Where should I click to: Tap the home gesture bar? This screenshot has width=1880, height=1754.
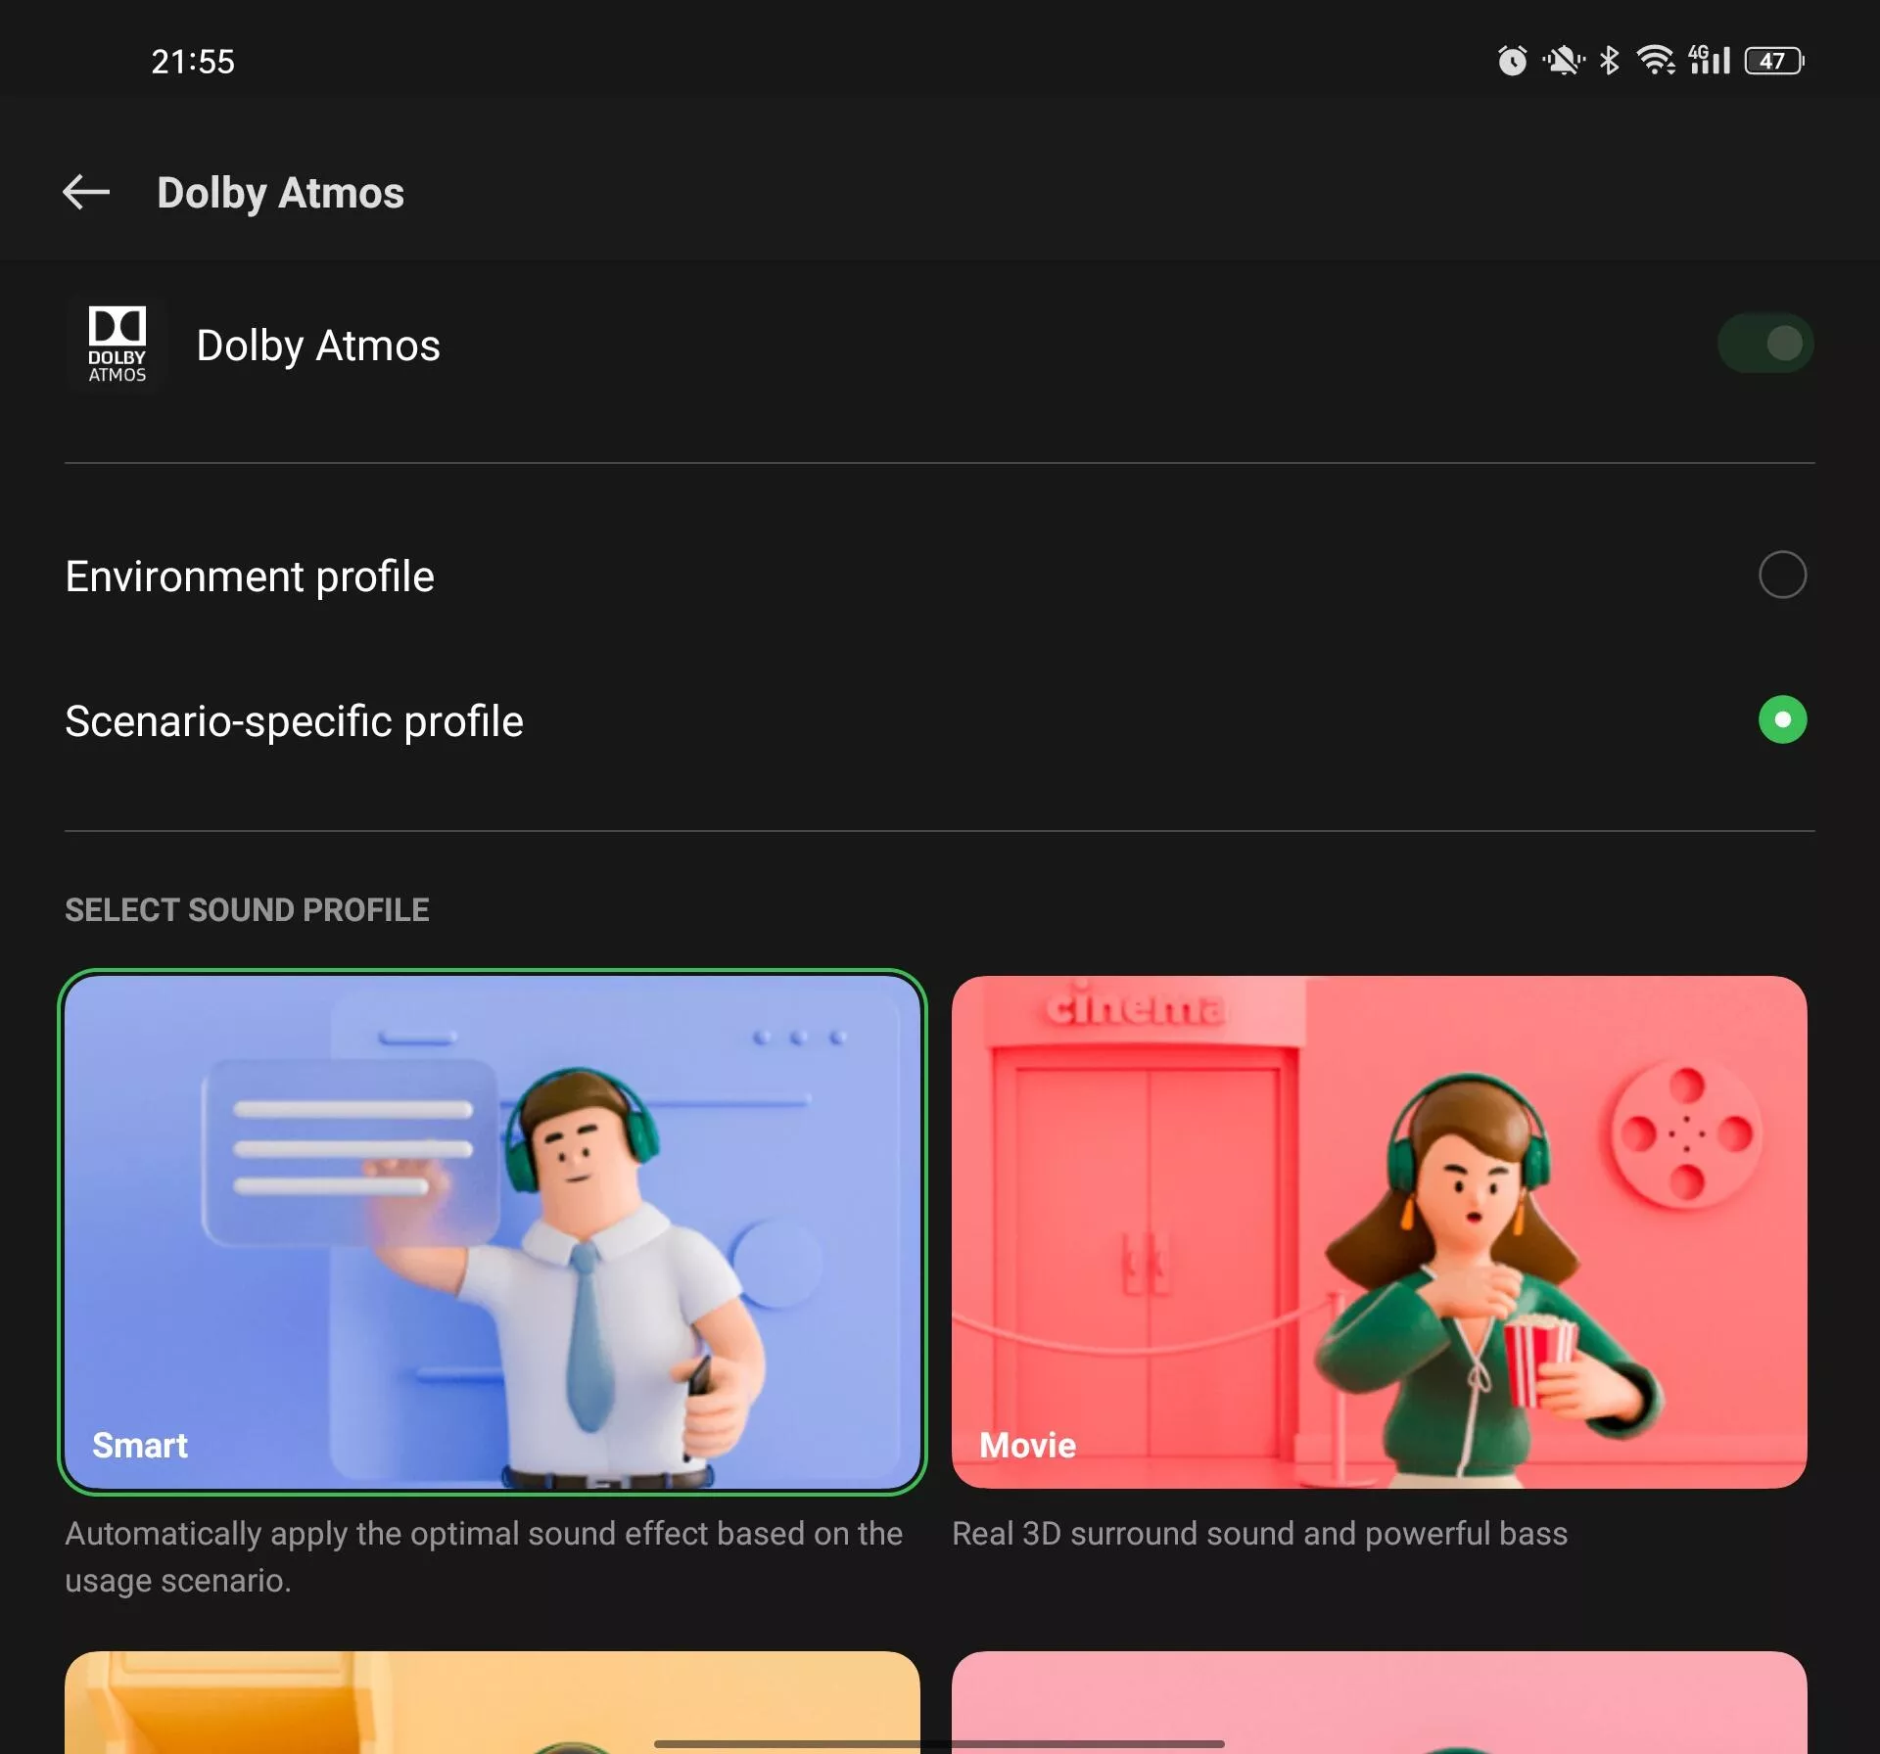939,1743
